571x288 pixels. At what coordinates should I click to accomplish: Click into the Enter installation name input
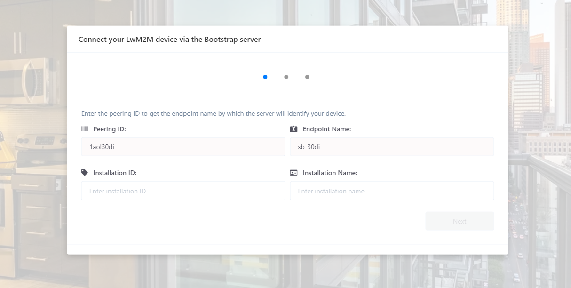pos(392,191)
